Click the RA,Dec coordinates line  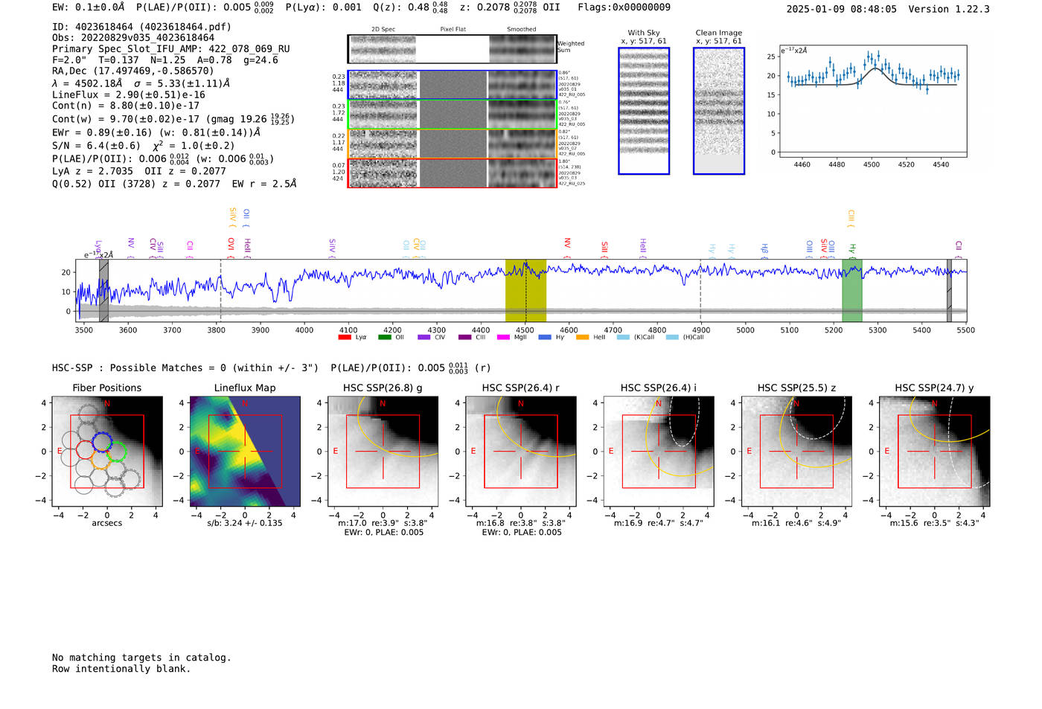[x=133, y=71]
